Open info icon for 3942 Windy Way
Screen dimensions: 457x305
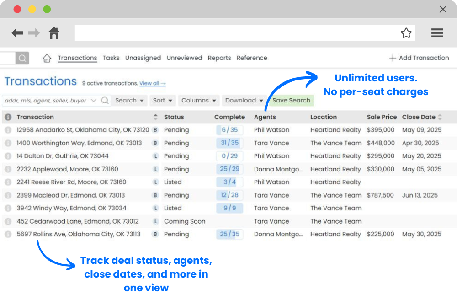point(8,208)
